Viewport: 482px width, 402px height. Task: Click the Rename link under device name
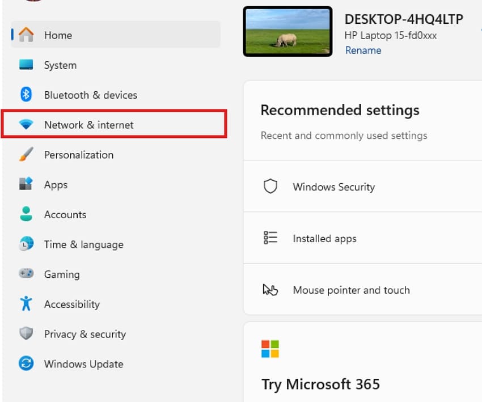coord(363,50)
